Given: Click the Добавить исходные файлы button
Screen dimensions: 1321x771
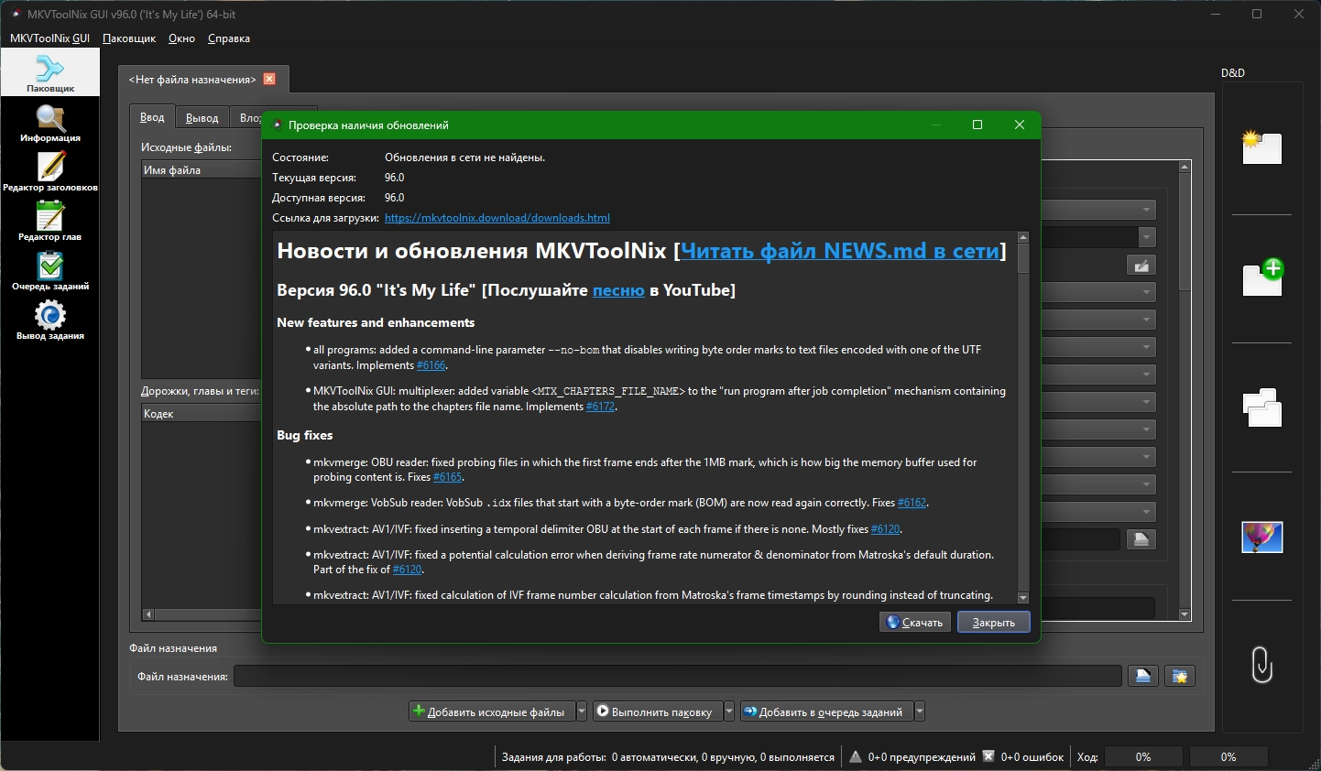Looking at the screenshot, I should 492,711.
